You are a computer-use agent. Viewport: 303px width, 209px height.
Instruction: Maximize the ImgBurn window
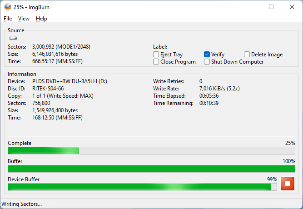click(271, 7)
